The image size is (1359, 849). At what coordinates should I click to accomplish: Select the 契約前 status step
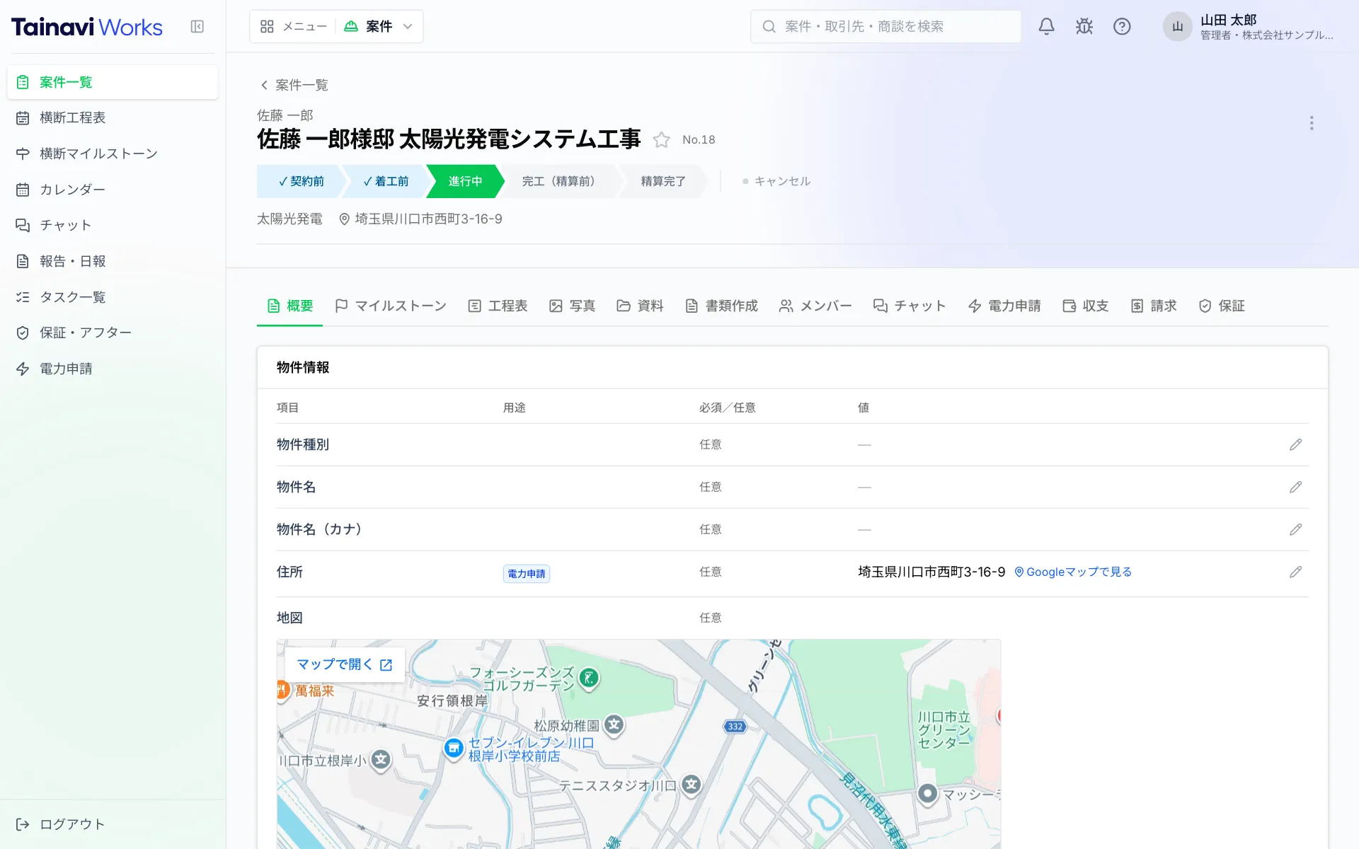[301, 182]
